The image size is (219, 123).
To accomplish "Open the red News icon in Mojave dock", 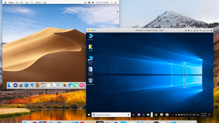I will [82, 85].
